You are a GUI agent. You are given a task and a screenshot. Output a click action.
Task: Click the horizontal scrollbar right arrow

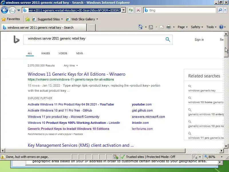coord(222,150)
